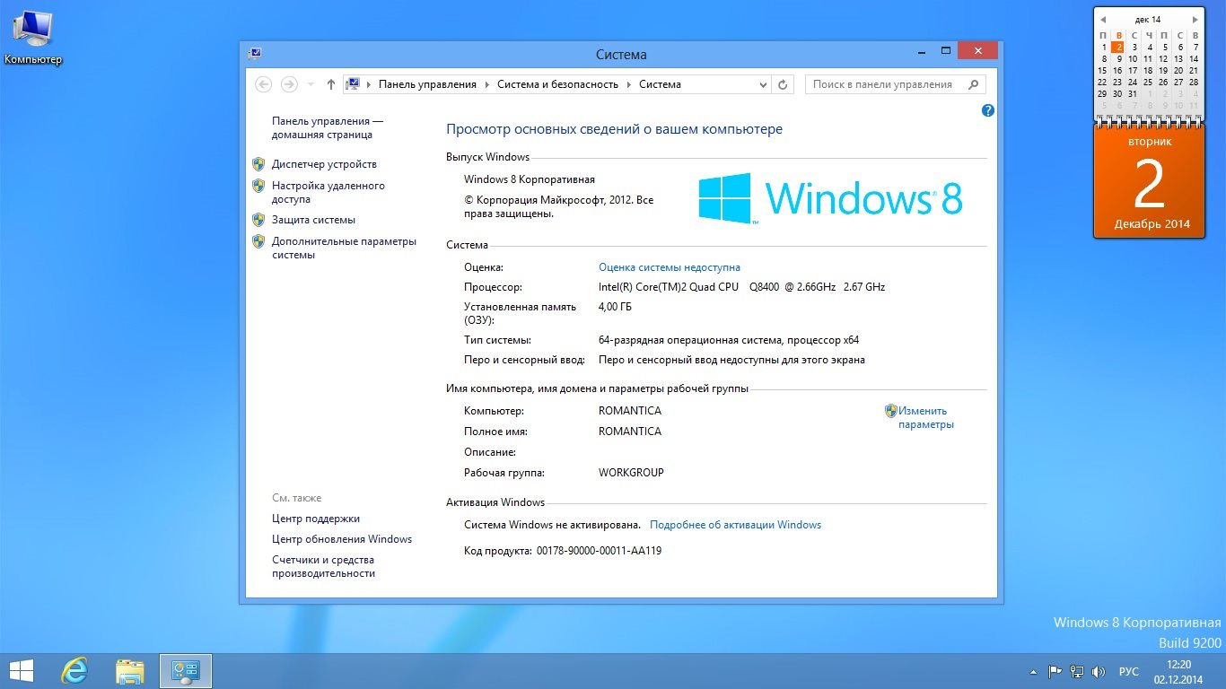
Task: Open volume speaker tray icon
Action: [1098, 671]
